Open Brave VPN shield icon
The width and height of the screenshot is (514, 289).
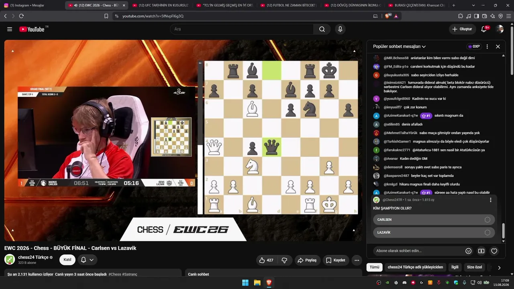500,16
